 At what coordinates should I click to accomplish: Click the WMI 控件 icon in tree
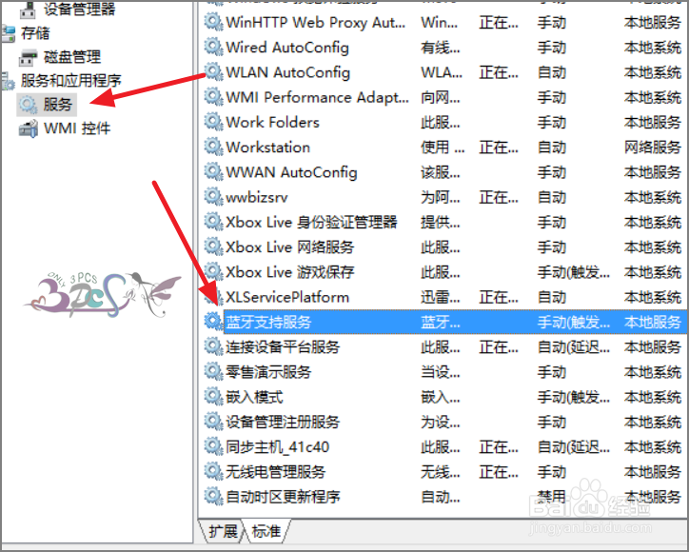tap(29, 128)
